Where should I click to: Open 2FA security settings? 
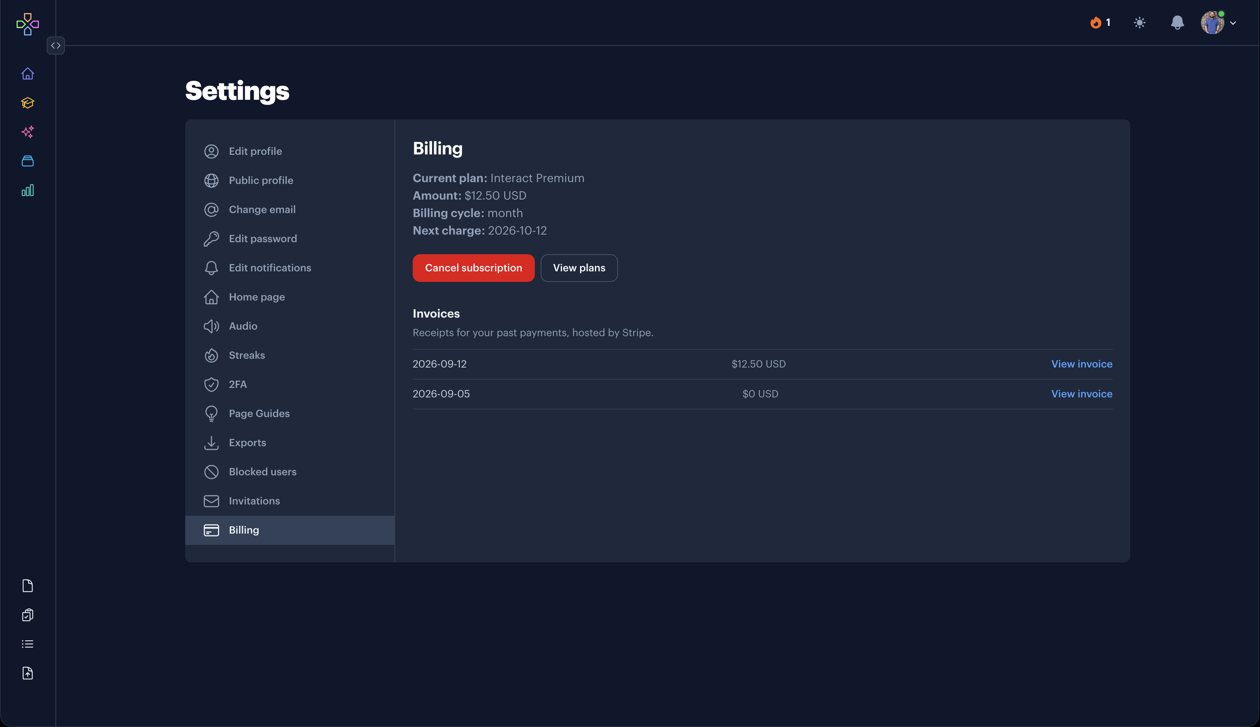coord(290,385)
